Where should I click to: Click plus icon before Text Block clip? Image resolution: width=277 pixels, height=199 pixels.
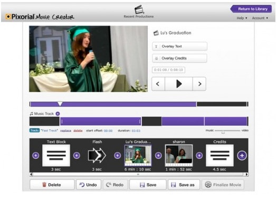tap(36, 156)
